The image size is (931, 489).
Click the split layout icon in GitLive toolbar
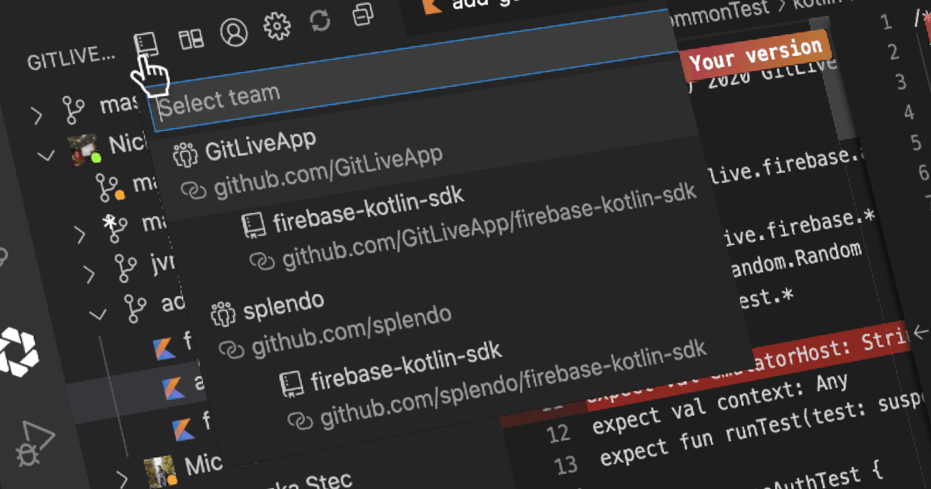(x=191, y=39)
